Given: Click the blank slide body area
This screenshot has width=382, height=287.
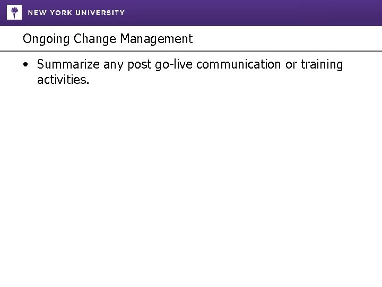Looking at the screenshot, I should pos(191,186).
